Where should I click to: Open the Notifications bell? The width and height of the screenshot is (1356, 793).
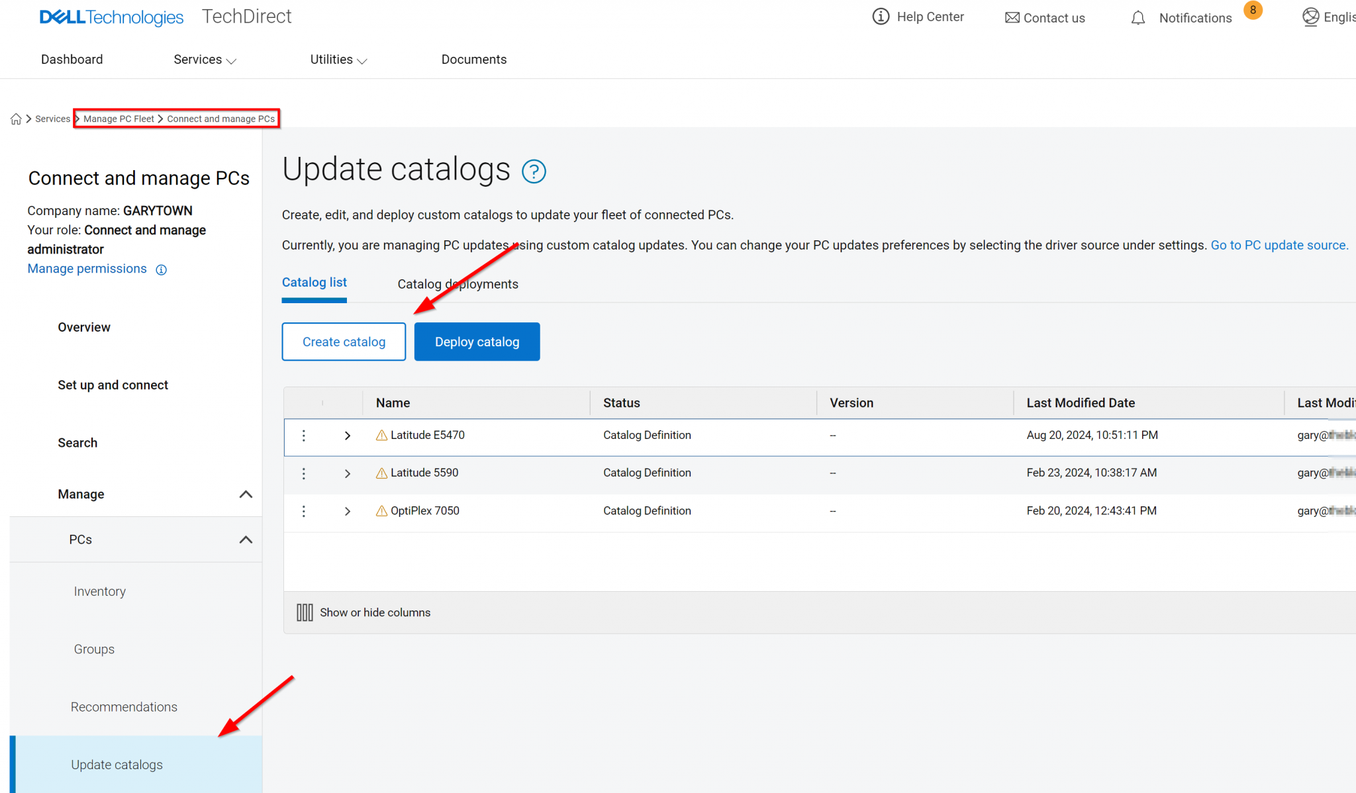pyautogui.click(x=1138, y=18)
